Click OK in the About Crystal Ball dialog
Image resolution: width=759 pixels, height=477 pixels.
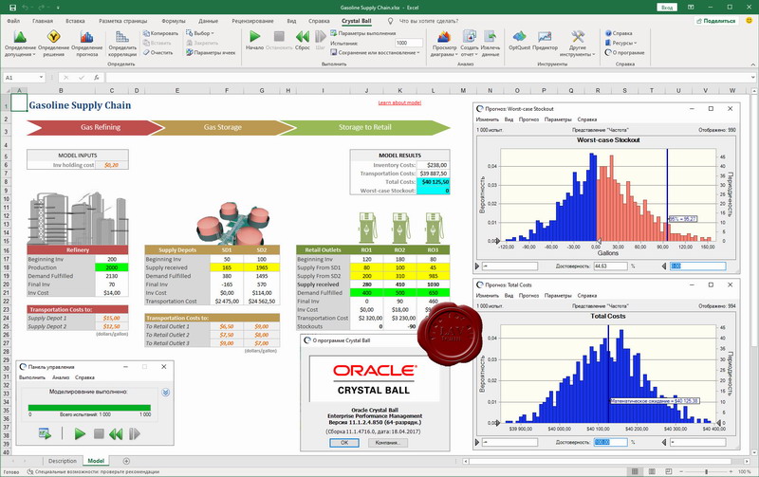[x=344, y=443]
